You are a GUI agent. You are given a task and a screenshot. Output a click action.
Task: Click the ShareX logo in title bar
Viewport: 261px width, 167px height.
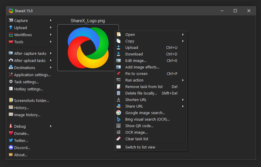pyautogui.click(x=11, y=11)
